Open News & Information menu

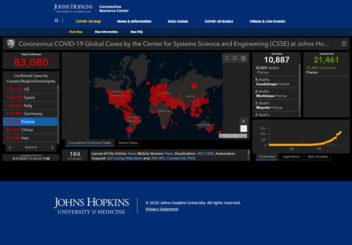[134, 21]
